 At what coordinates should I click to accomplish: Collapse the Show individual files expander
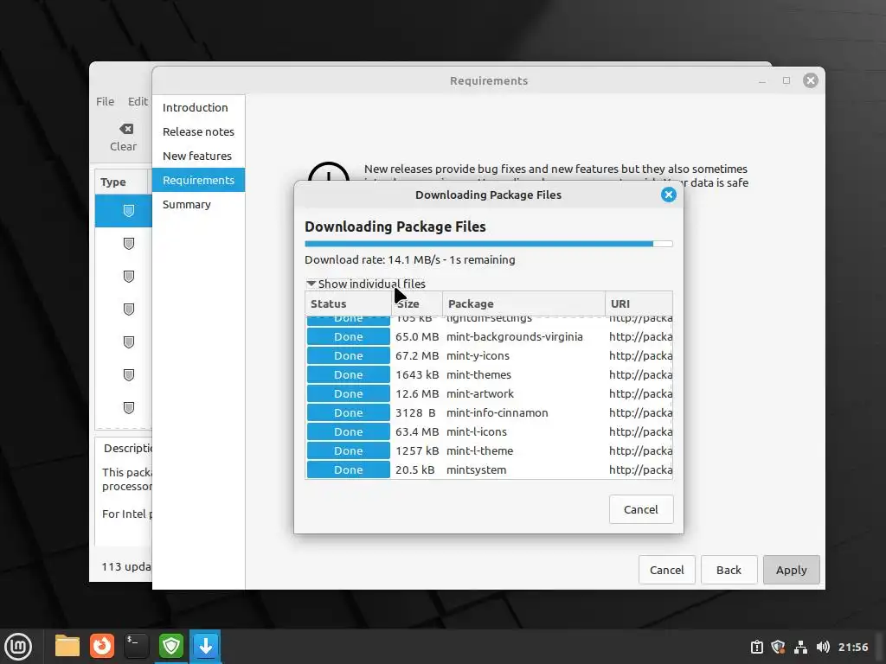366,284
